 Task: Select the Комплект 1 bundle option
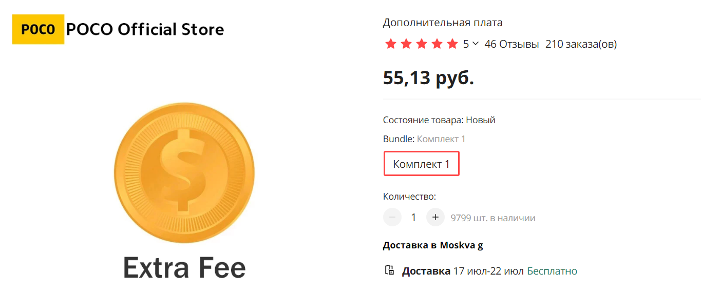point(421,164)
